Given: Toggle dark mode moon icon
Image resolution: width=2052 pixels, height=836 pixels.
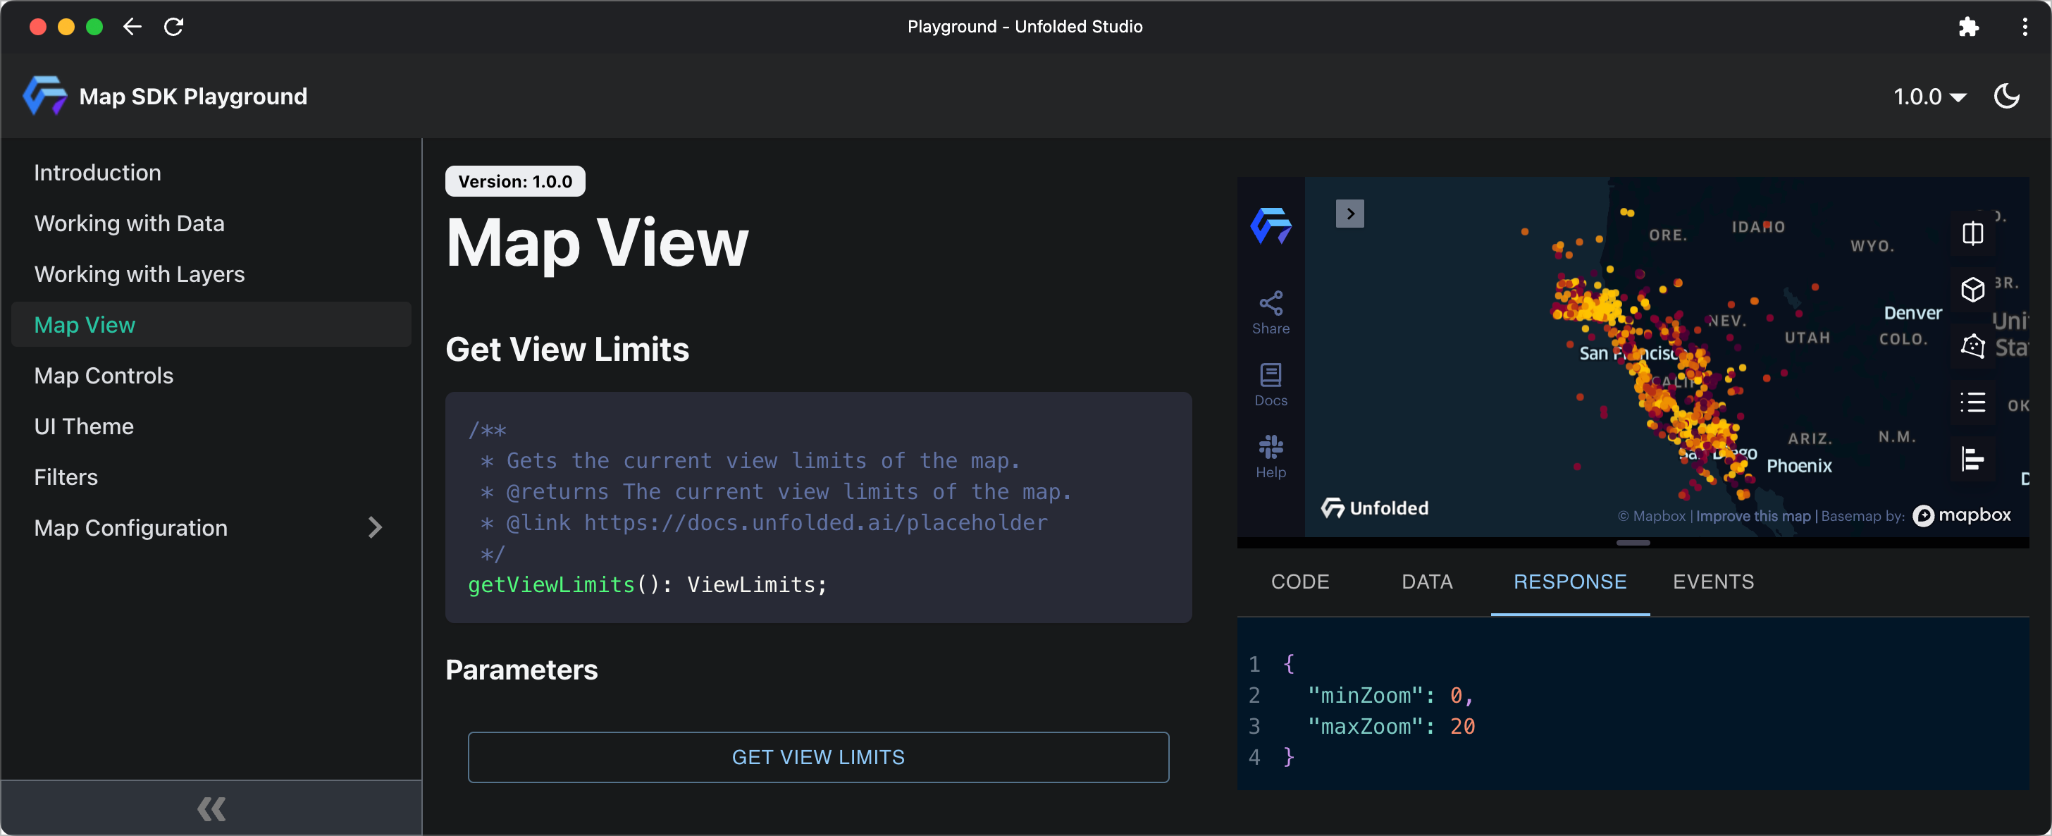Looking at the screenshot, I should pyautogui.click(x=2005, y=97).
